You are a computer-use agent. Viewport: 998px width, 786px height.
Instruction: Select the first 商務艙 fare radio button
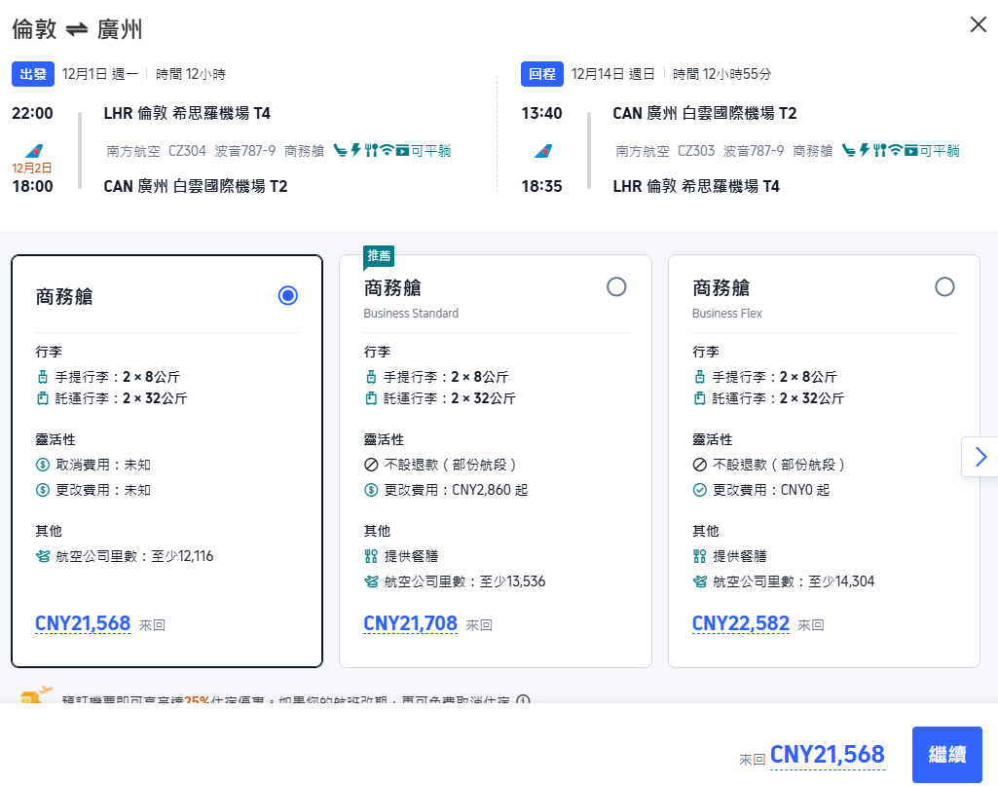tap(287, 295)
